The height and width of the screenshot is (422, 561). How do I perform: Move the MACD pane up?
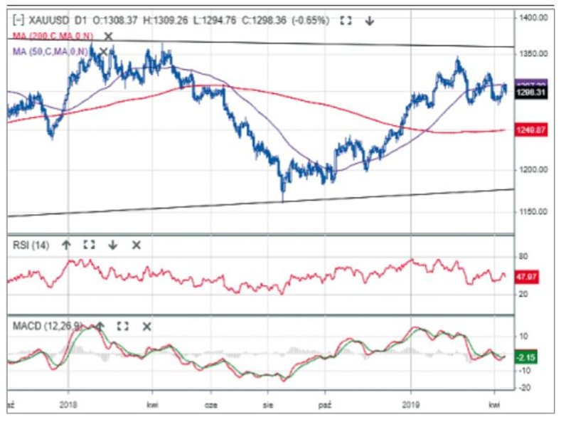pyautogui.click(x=100, y=326)
